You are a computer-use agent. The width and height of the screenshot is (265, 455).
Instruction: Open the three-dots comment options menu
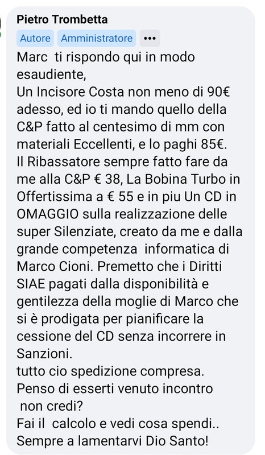click(150, 38)
